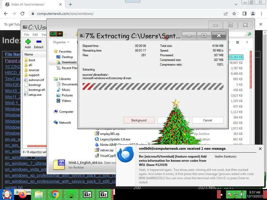
Task: Click the Explorer vertical scrollbar
Action: click(251, 69)
